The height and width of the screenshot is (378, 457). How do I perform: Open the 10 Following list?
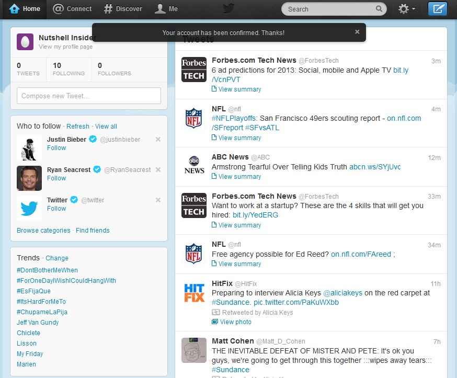click(x=69, y=69)
